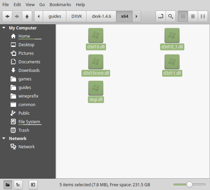210x190 pixels.
Task: Hide the sidebar with status bar button
Action: point(33,185)
